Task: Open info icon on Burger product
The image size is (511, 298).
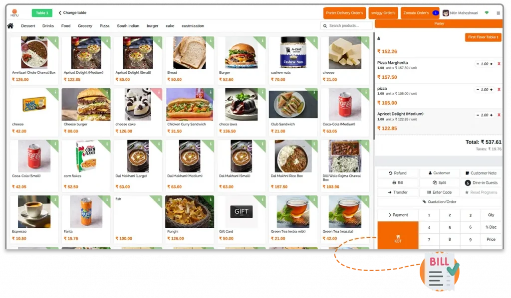Action: (x=262, y=40)
